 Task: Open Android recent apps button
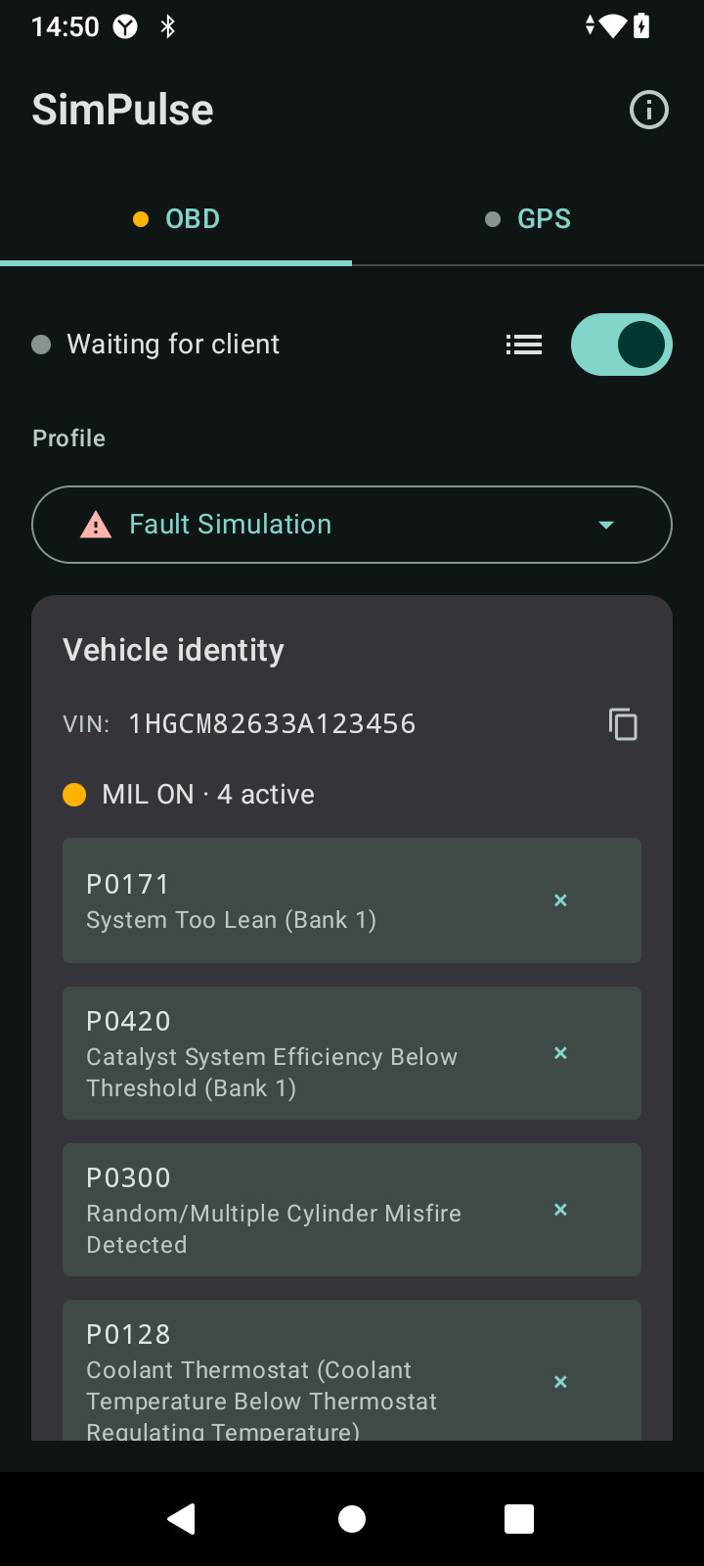pyautogui.click(x=519, y=1519)
